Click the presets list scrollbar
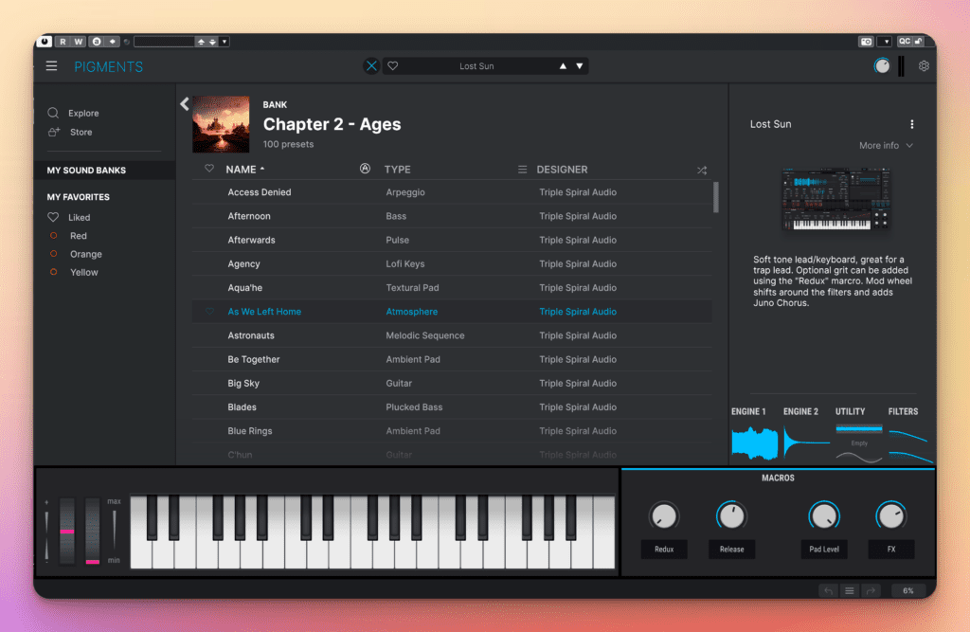The height and width of the screenshot is (632, 970). click(716, 197)
